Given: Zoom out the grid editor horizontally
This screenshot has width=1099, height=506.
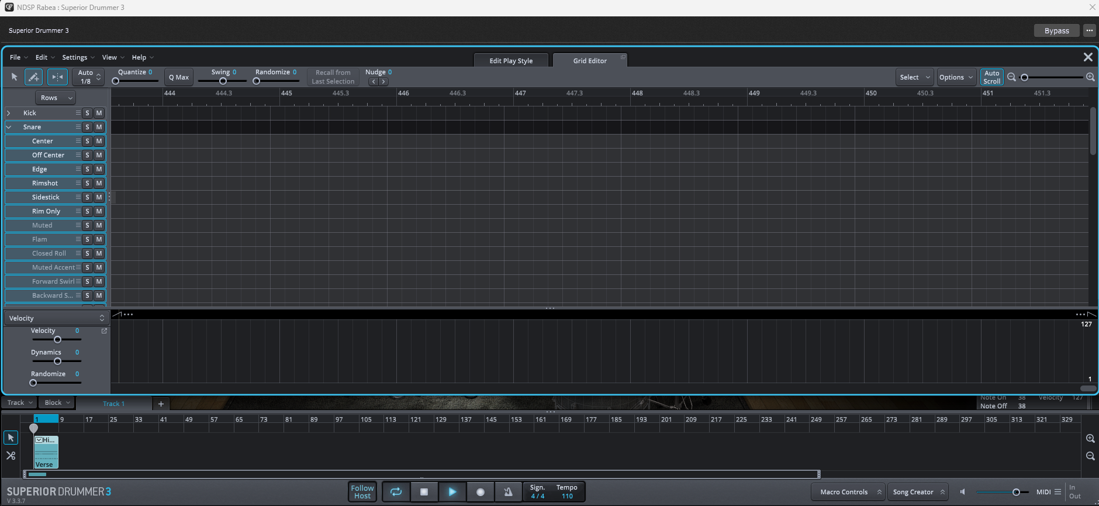Looking at the screenshot, I should 1011,77.
